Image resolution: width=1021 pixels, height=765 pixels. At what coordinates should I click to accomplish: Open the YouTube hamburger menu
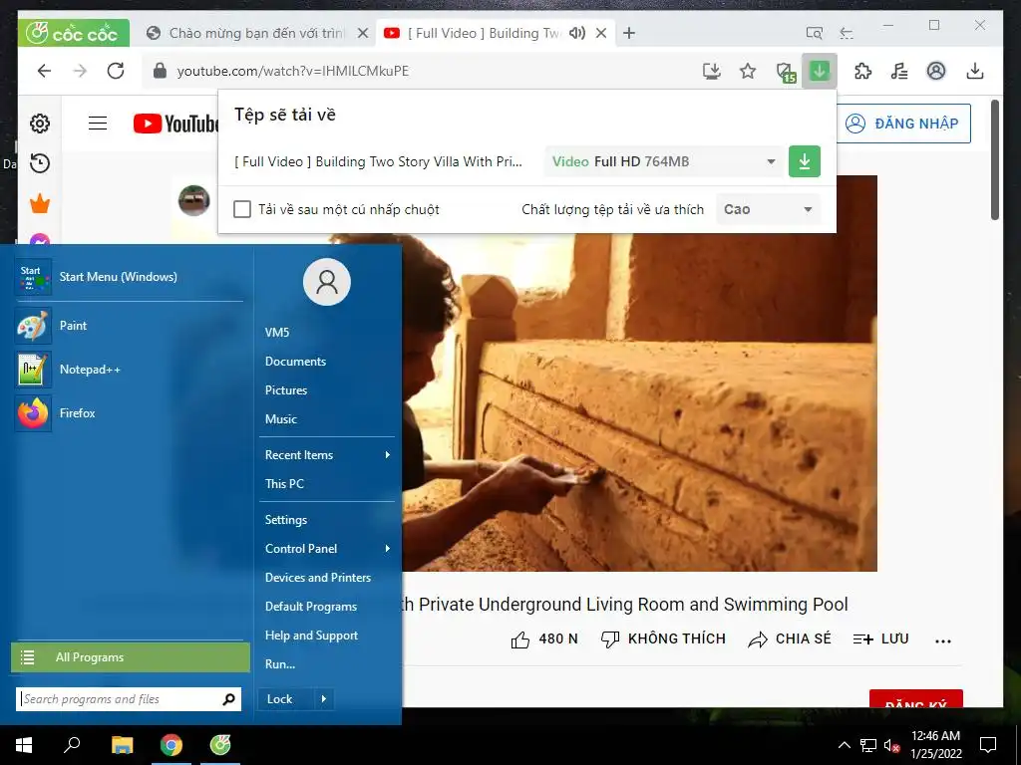coord(98,123)
